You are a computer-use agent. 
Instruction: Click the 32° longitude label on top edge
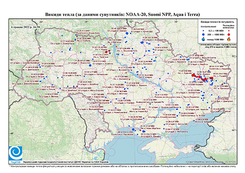coord(131,22)
